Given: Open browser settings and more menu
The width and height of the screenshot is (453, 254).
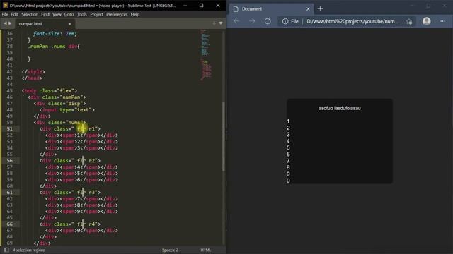Looking at the screenshot, I should point(442,21).
